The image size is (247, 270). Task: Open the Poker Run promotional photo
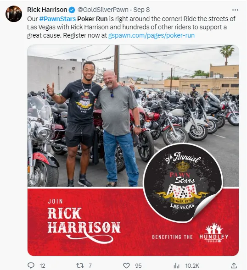[133, 150]
